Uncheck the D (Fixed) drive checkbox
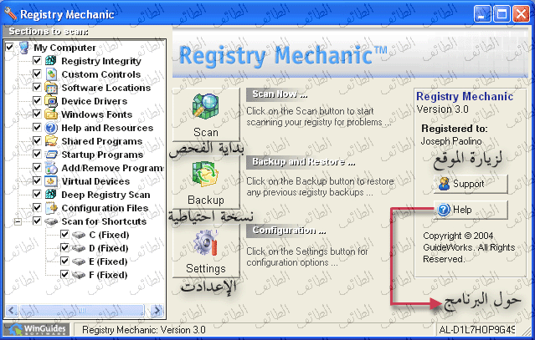The height and width of the screenshot is (340, 535). coord(64,248)
